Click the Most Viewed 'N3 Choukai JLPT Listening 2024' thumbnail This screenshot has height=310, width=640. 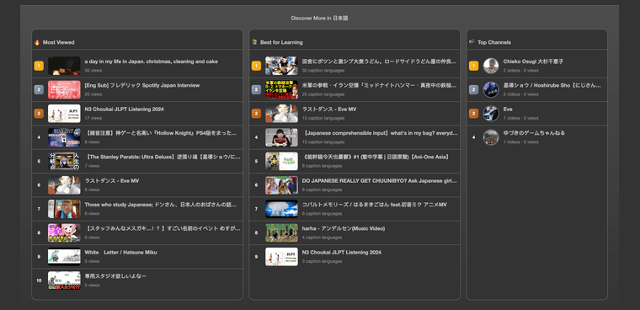pos(64,114)
